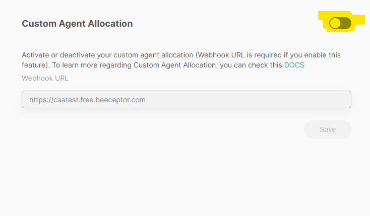Click the Custom Agent Allocation heading
Screen dimensions: 370x216
click(77, 24)
